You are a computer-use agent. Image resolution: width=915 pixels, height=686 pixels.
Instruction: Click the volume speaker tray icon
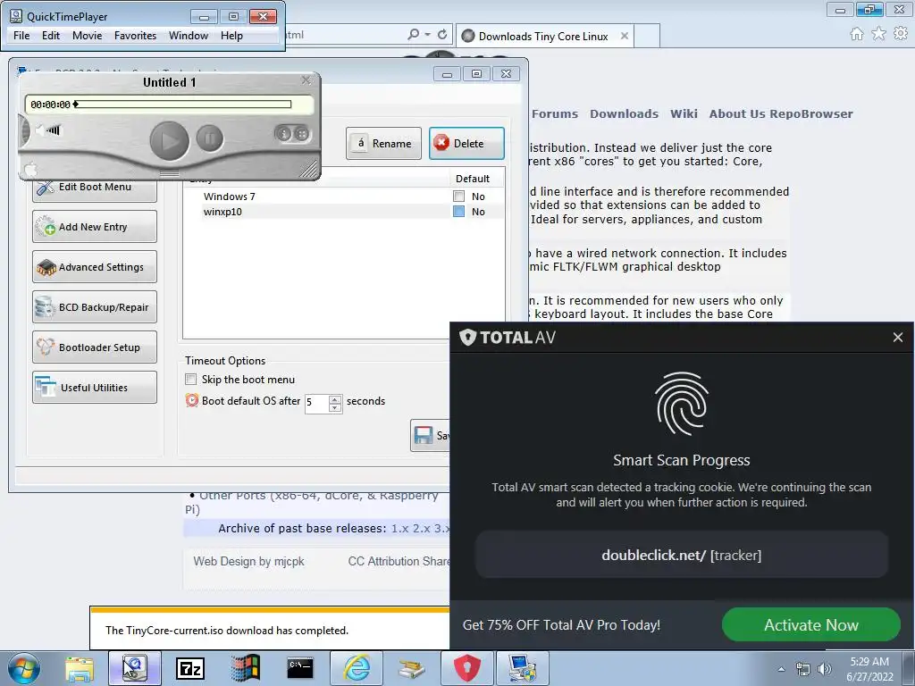(x=825, y=669)
